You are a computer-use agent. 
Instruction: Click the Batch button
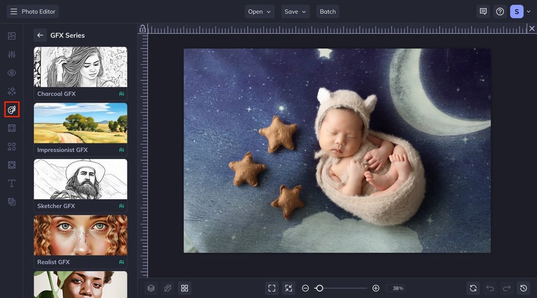328,11
